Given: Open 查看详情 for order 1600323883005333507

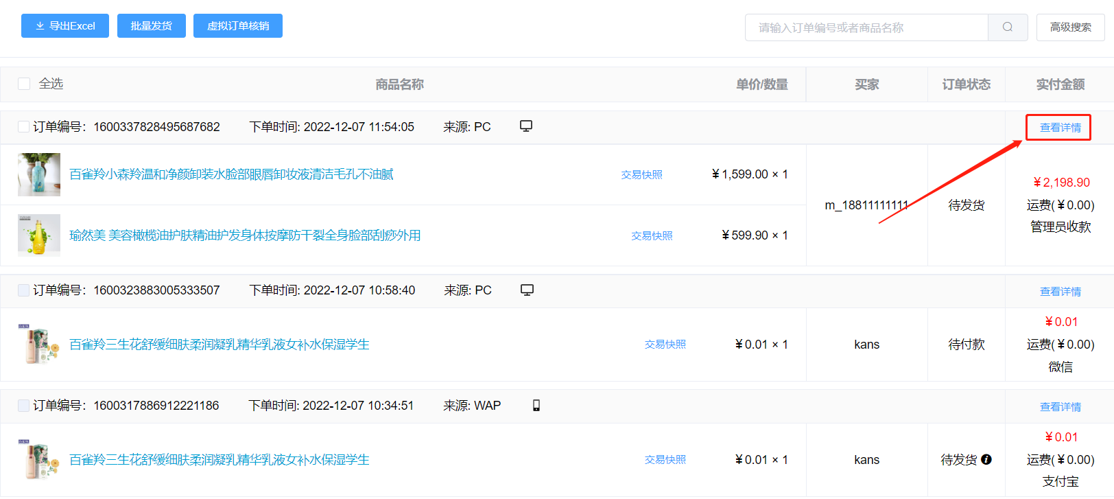Looking at the screenshot, I should [x=1060, y=291].
